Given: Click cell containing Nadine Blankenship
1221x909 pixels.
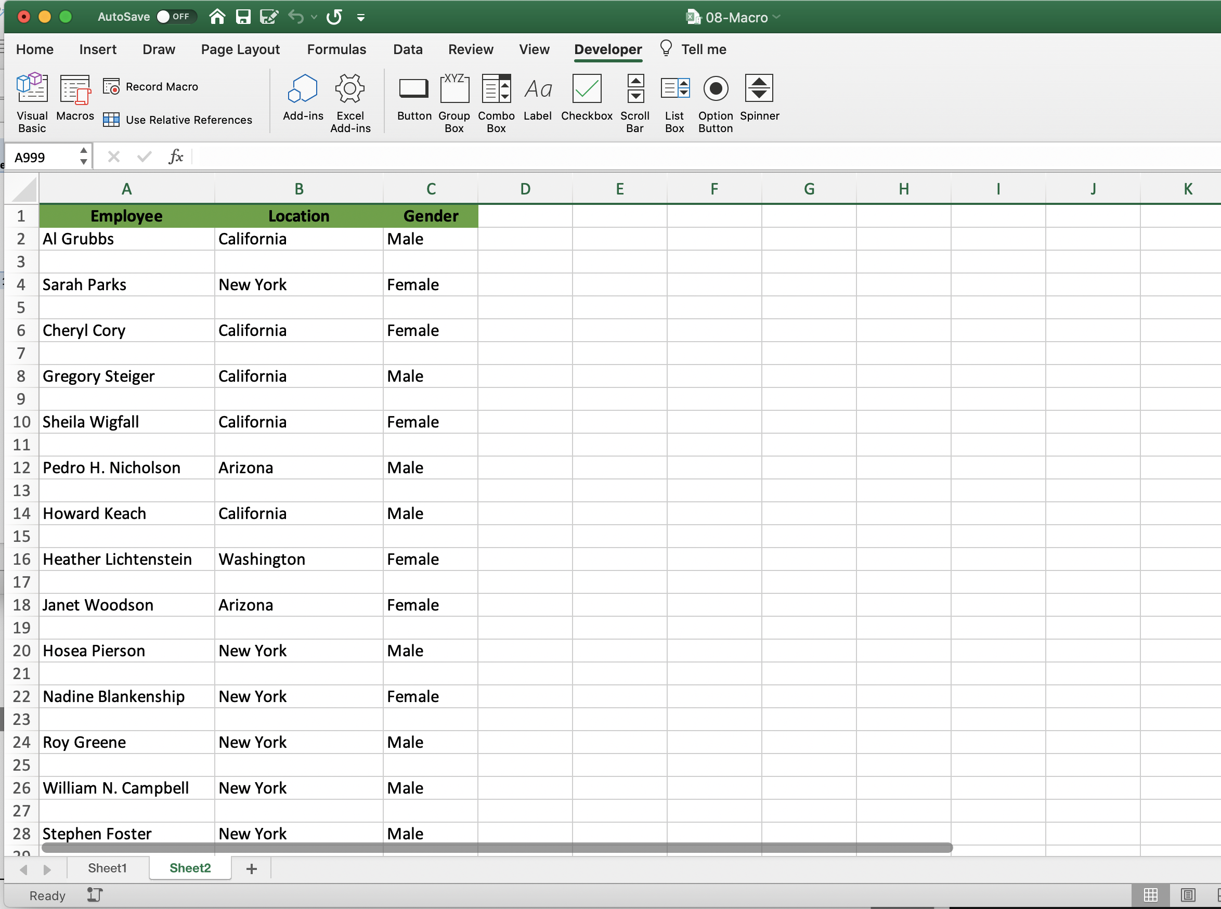Looking at the screenshot, I should pos(126,697).
